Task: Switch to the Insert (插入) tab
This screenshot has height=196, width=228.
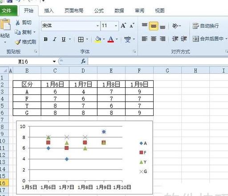Action: point(49,11)
